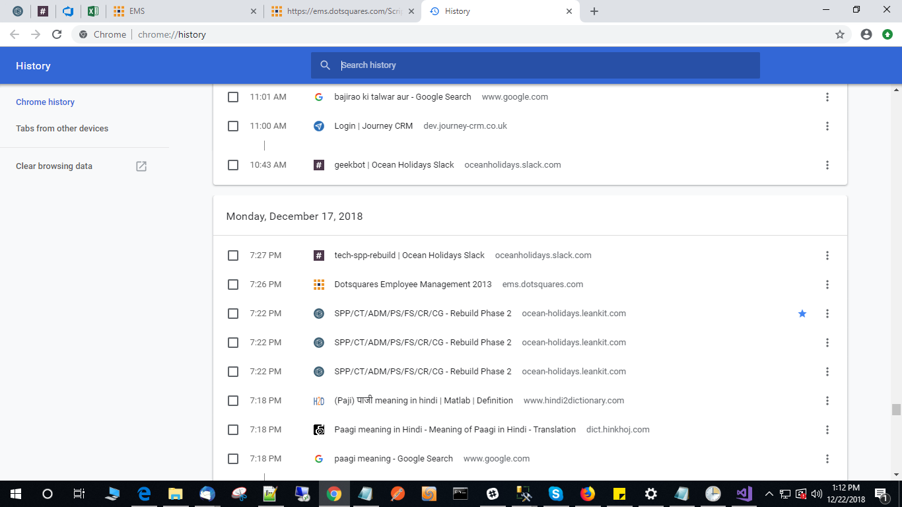Click the Journey CRM favicon
Viewport: 902px width, 507px height.
[x=319, y=126]
